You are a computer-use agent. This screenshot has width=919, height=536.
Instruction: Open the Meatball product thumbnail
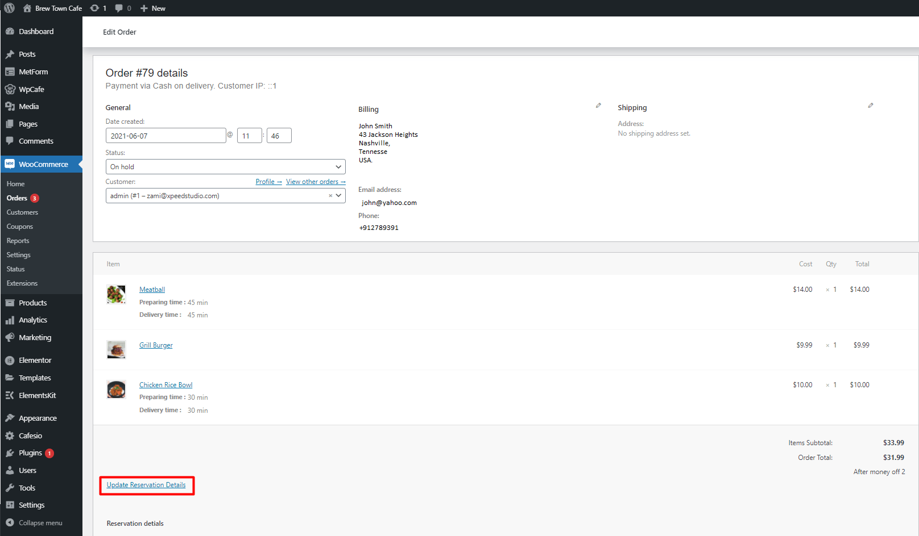click(116, 294)
